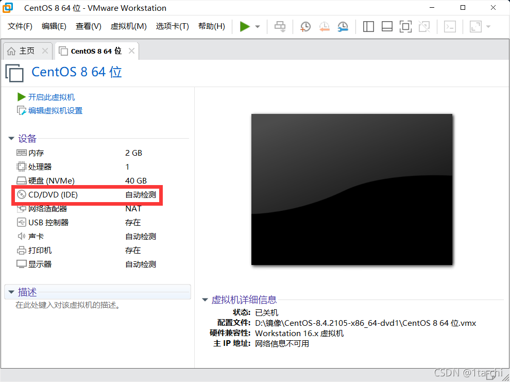This screenshot has width=510, height=382.
Task: Open the console view terminal icon
Action: pos(450,27)
